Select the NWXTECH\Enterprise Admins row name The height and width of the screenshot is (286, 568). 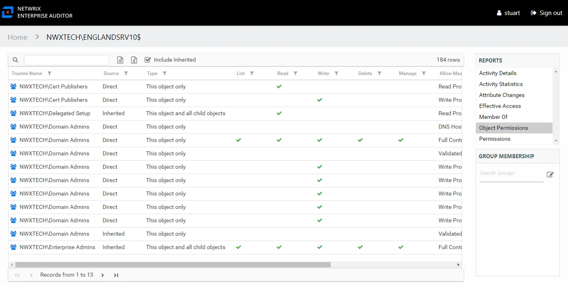(57, 247)
